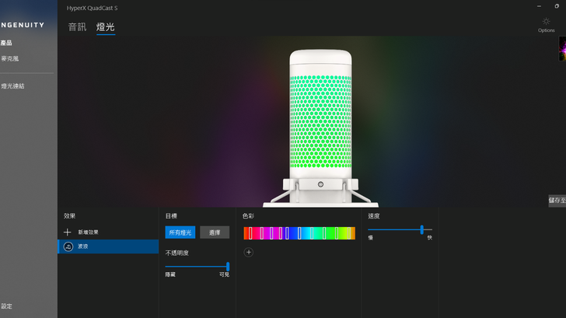
Task: Select 麥克風 in the sidebar
Action: click(x=9, y=58)
